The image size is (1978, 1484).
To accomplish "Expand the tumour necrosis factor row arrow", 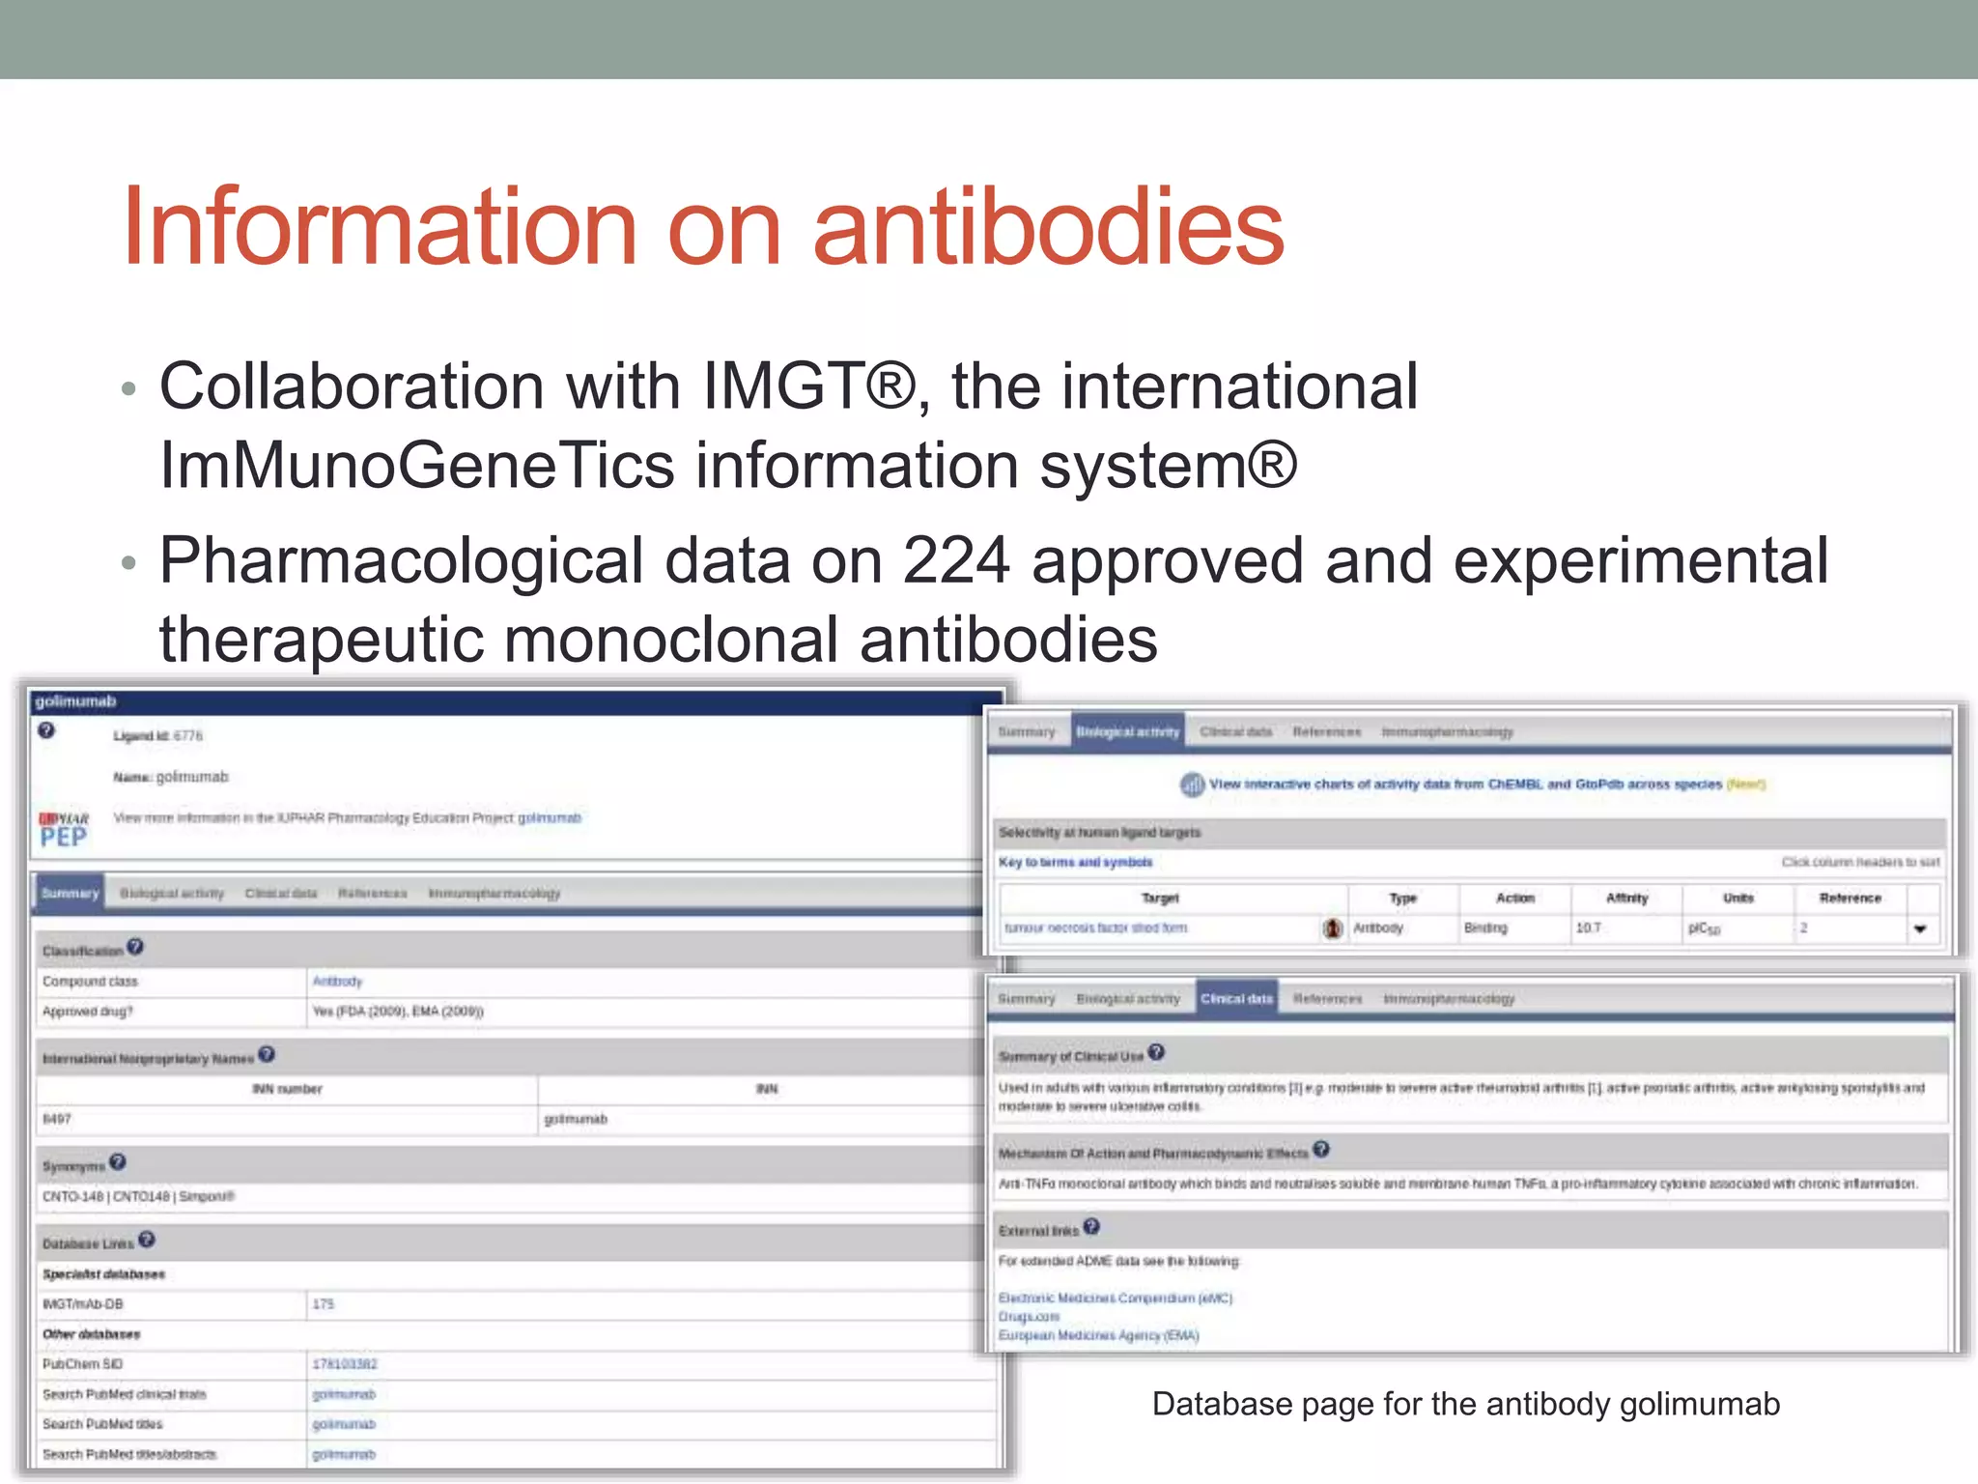I will (x=1920, y=929).
